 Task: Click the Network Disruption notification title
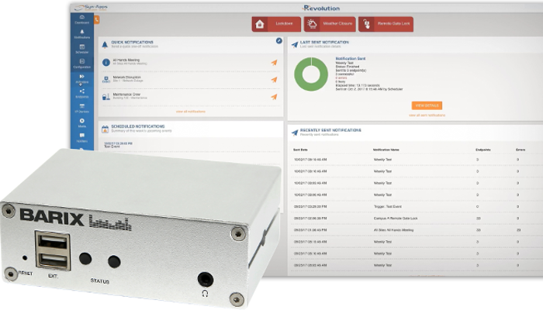point(126,77)
